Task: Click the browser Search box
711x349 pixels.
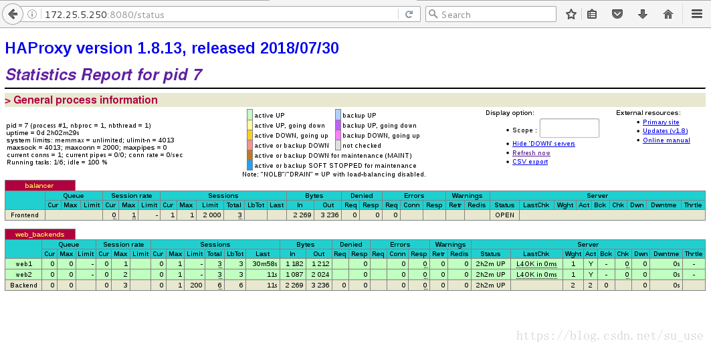Action: (x=491, y=15)
